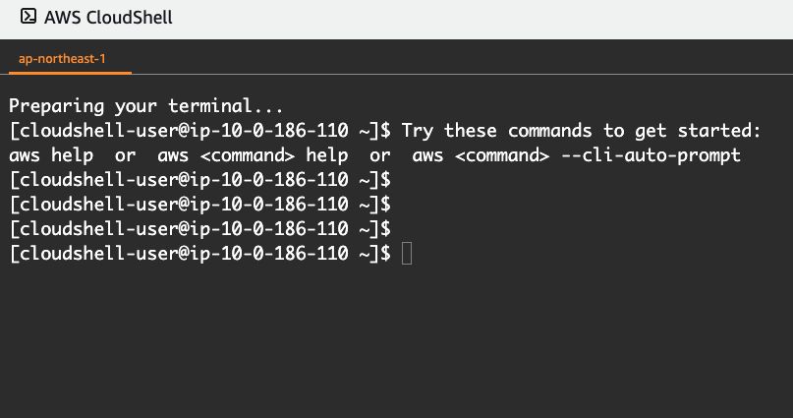Screen dimensions: 793x418
Task: Click the third empty cloudshell-user prompt line
Action: click(x=200, y=229)
